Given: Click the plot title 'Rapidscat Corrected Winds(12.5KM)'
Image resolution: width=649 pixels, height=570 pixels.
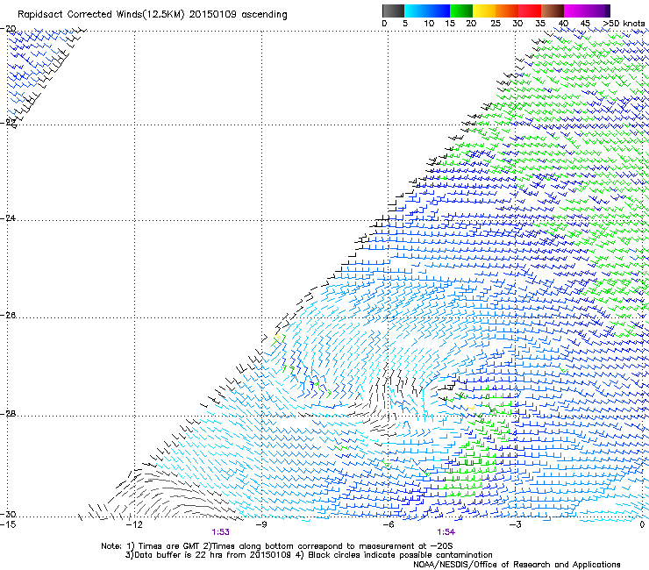Looking at the screenshot, I should pyautogui.click(x=101, y=15).
